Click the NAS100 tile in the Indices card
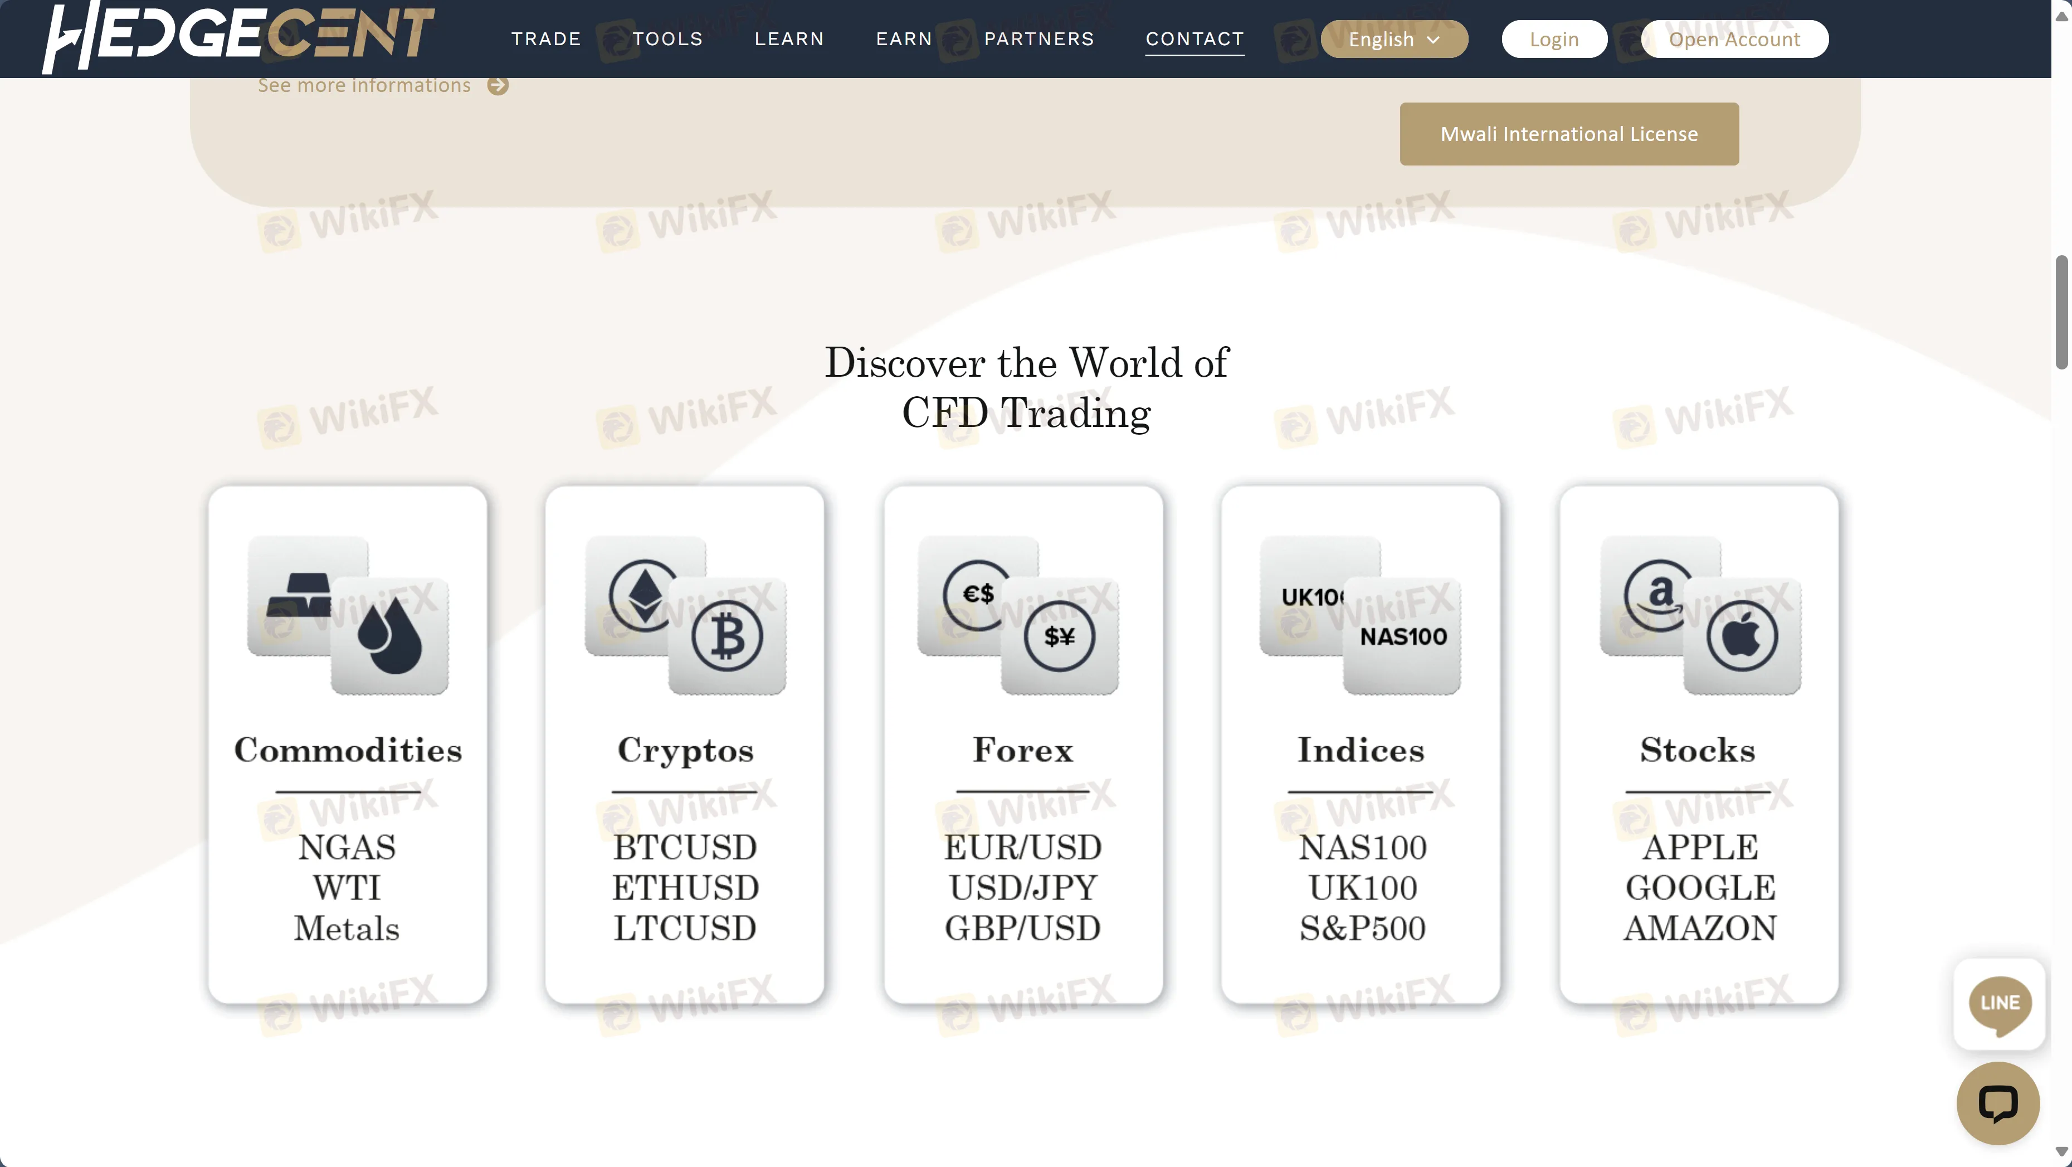The width and height of the screenshot is (2072, 1167). [x=1403, y=636]
